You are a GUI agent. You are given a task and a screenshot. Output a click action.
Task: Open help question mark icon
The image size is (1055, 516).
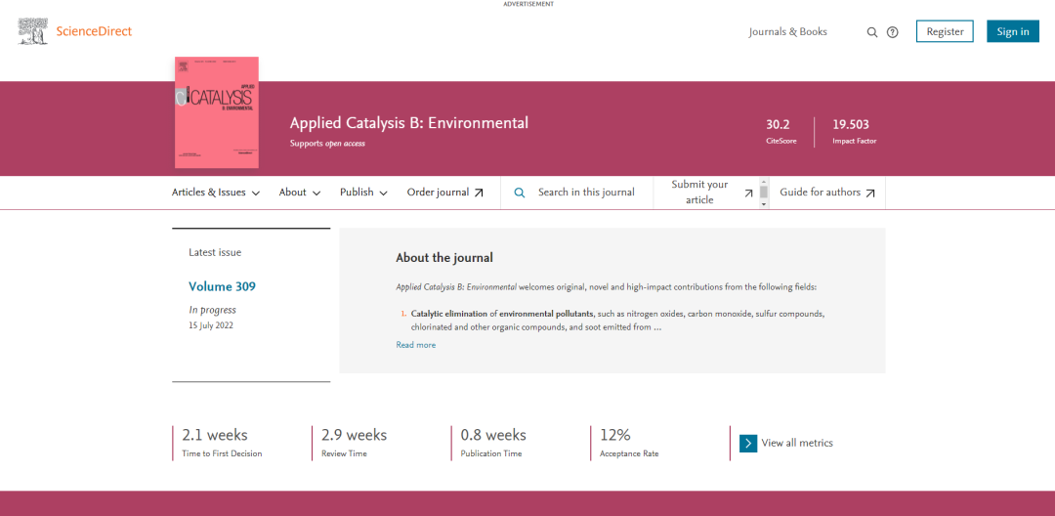[x=892, y=32]
